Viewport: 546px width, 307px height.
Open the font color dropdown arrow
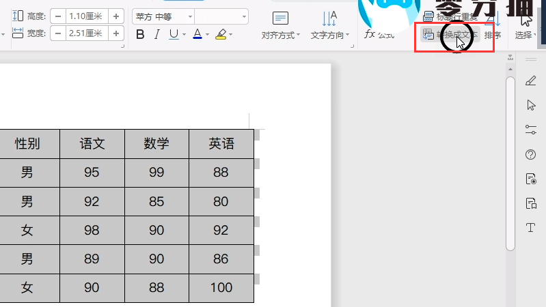click(207, 35)
